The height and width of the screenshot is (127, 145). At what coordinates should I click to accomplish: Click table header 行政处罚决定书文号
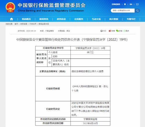(53, 48)
